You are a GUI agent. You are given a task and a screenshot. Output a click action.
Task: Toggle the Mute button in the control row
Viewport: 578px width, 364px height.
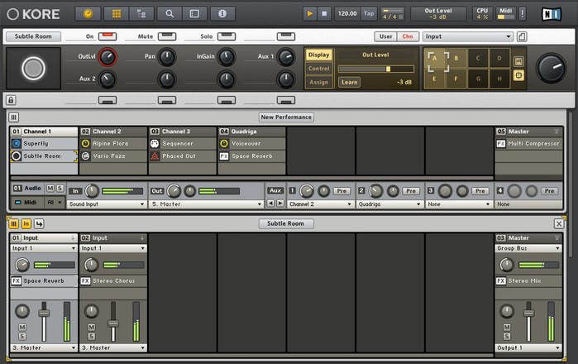pos(167,36)
